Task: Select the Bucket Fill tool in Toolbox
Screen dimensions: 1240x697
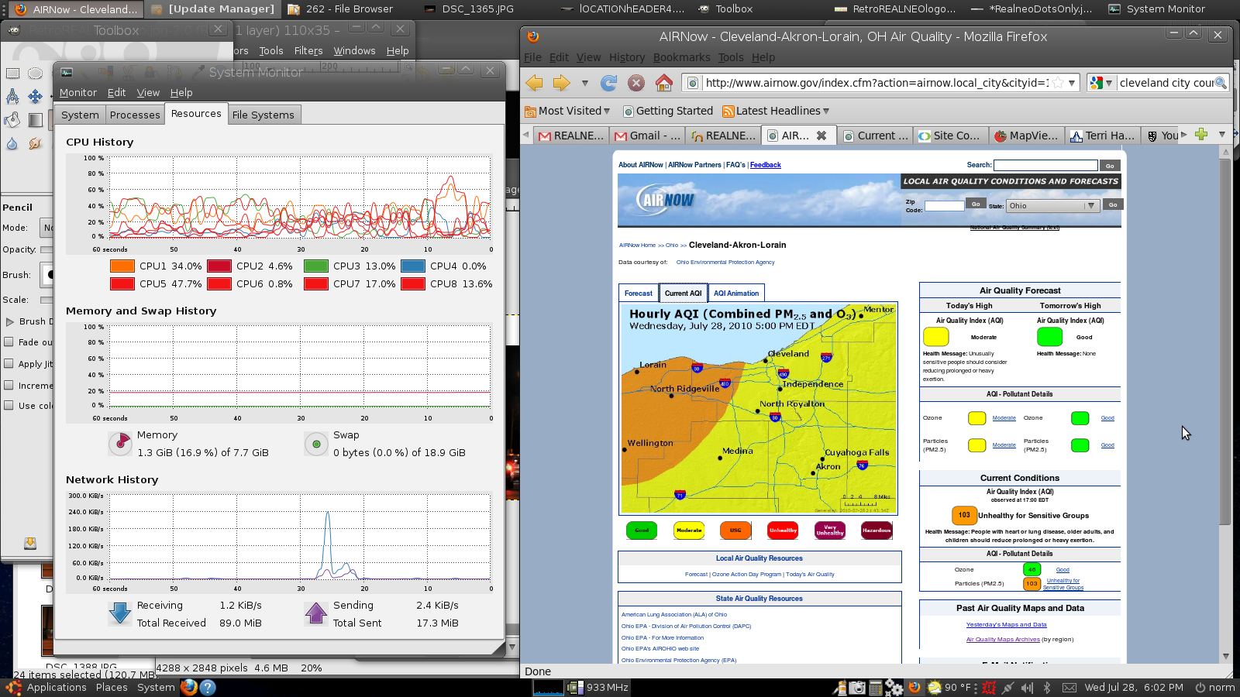Action: coord(12,120)
